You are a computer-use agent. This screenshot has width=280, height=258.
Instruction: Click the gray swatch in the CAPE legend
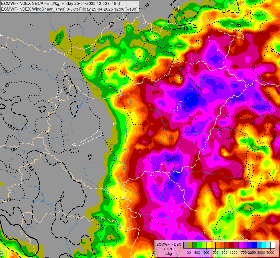pos(186,245)
